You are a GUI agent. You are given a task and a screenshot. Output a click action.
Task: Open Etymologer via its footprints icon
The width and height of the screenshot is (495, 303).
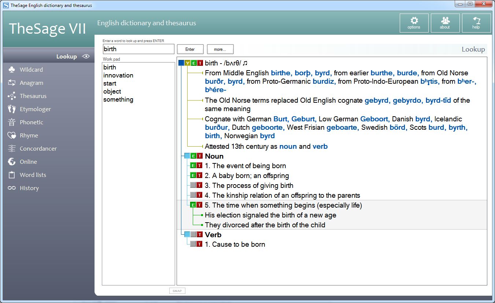(12, 109)
